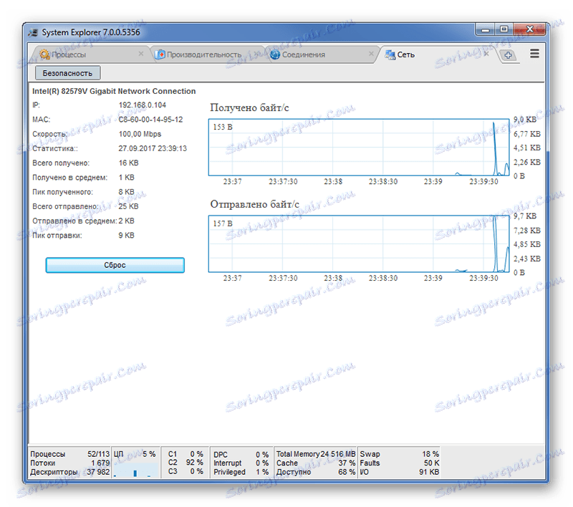Switch to the Соединения tab
573x507 pixels.
coord(304,54)
